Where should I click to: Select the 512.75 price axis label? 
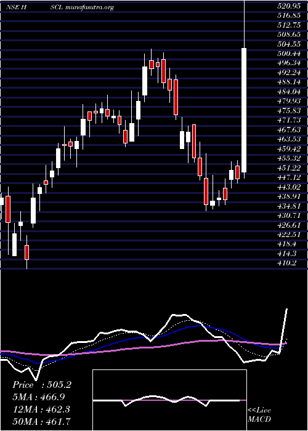(288, 25)
